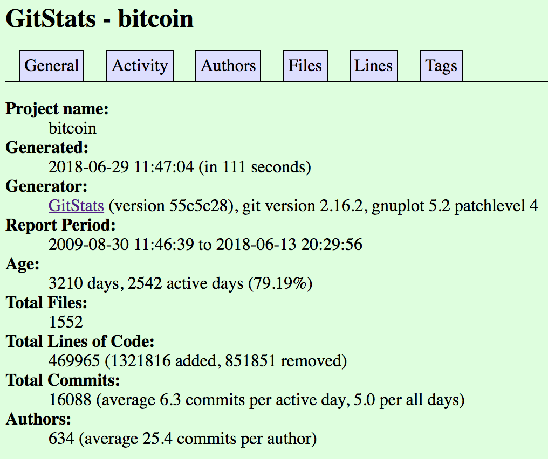The image size is (548, 459).
Task: Click the Total Lines of Code value
Action: [197, 361]
